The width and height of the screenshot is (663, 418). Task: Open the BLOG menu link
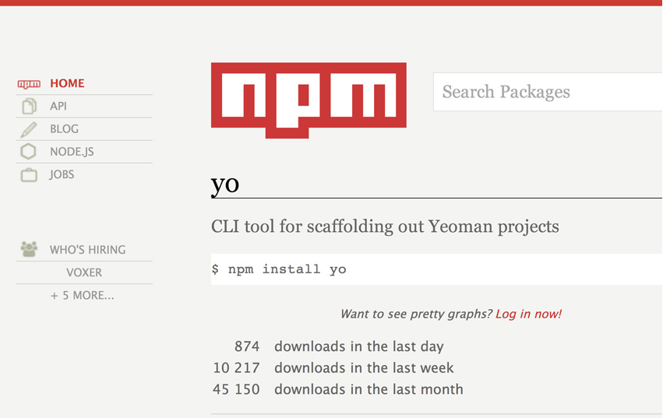point(64,129)
